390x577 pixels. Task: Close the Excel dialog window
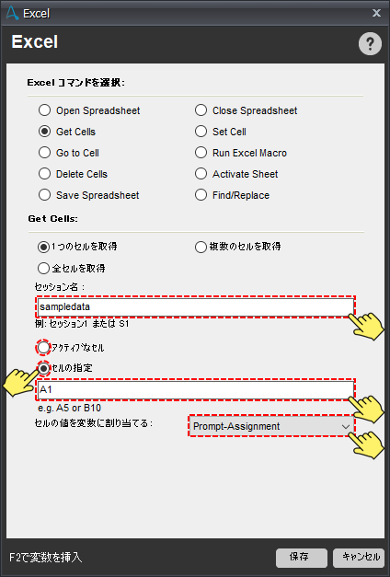[x=376, y=13]
